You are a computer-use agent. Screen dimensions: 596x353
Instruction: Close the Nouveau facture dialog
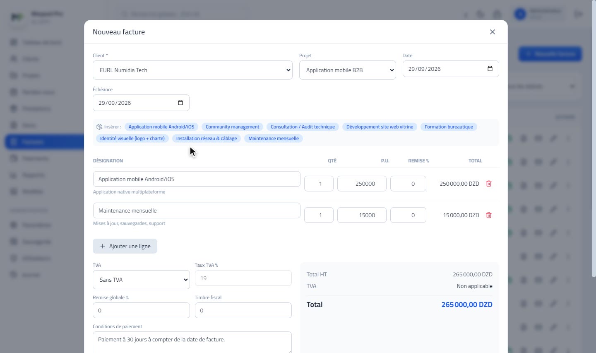(x=493, y=32)
